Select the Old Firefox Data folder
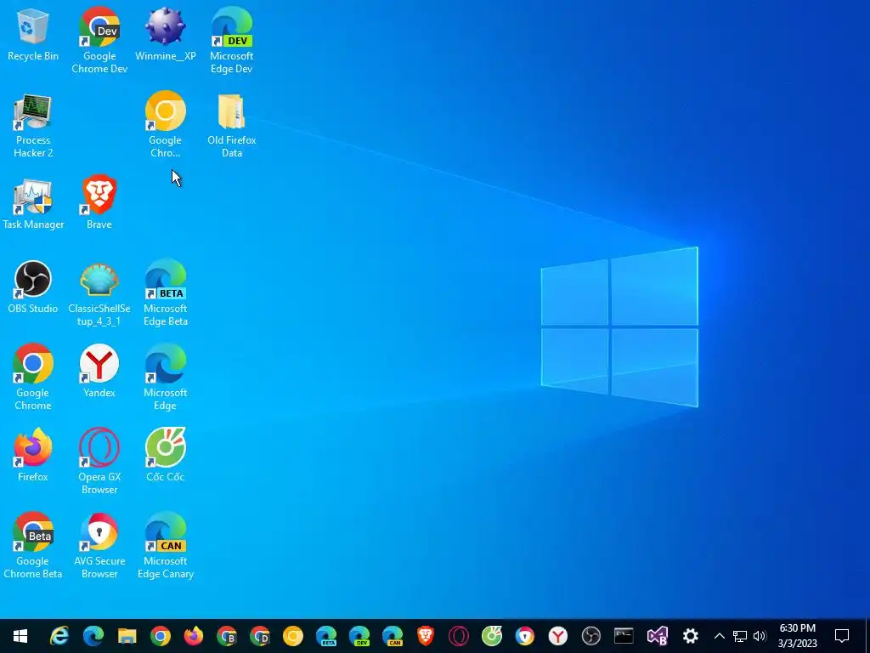The height and width of the screenshot is (653, 870). coord(231,126)
